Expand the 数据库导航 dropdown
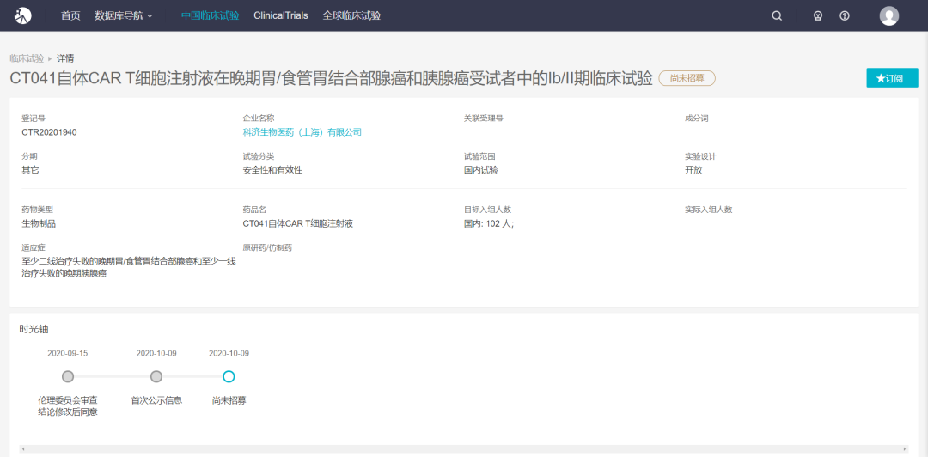Image resolution: width=928 pixels, height=457 pixels. [x=123, y=16]
